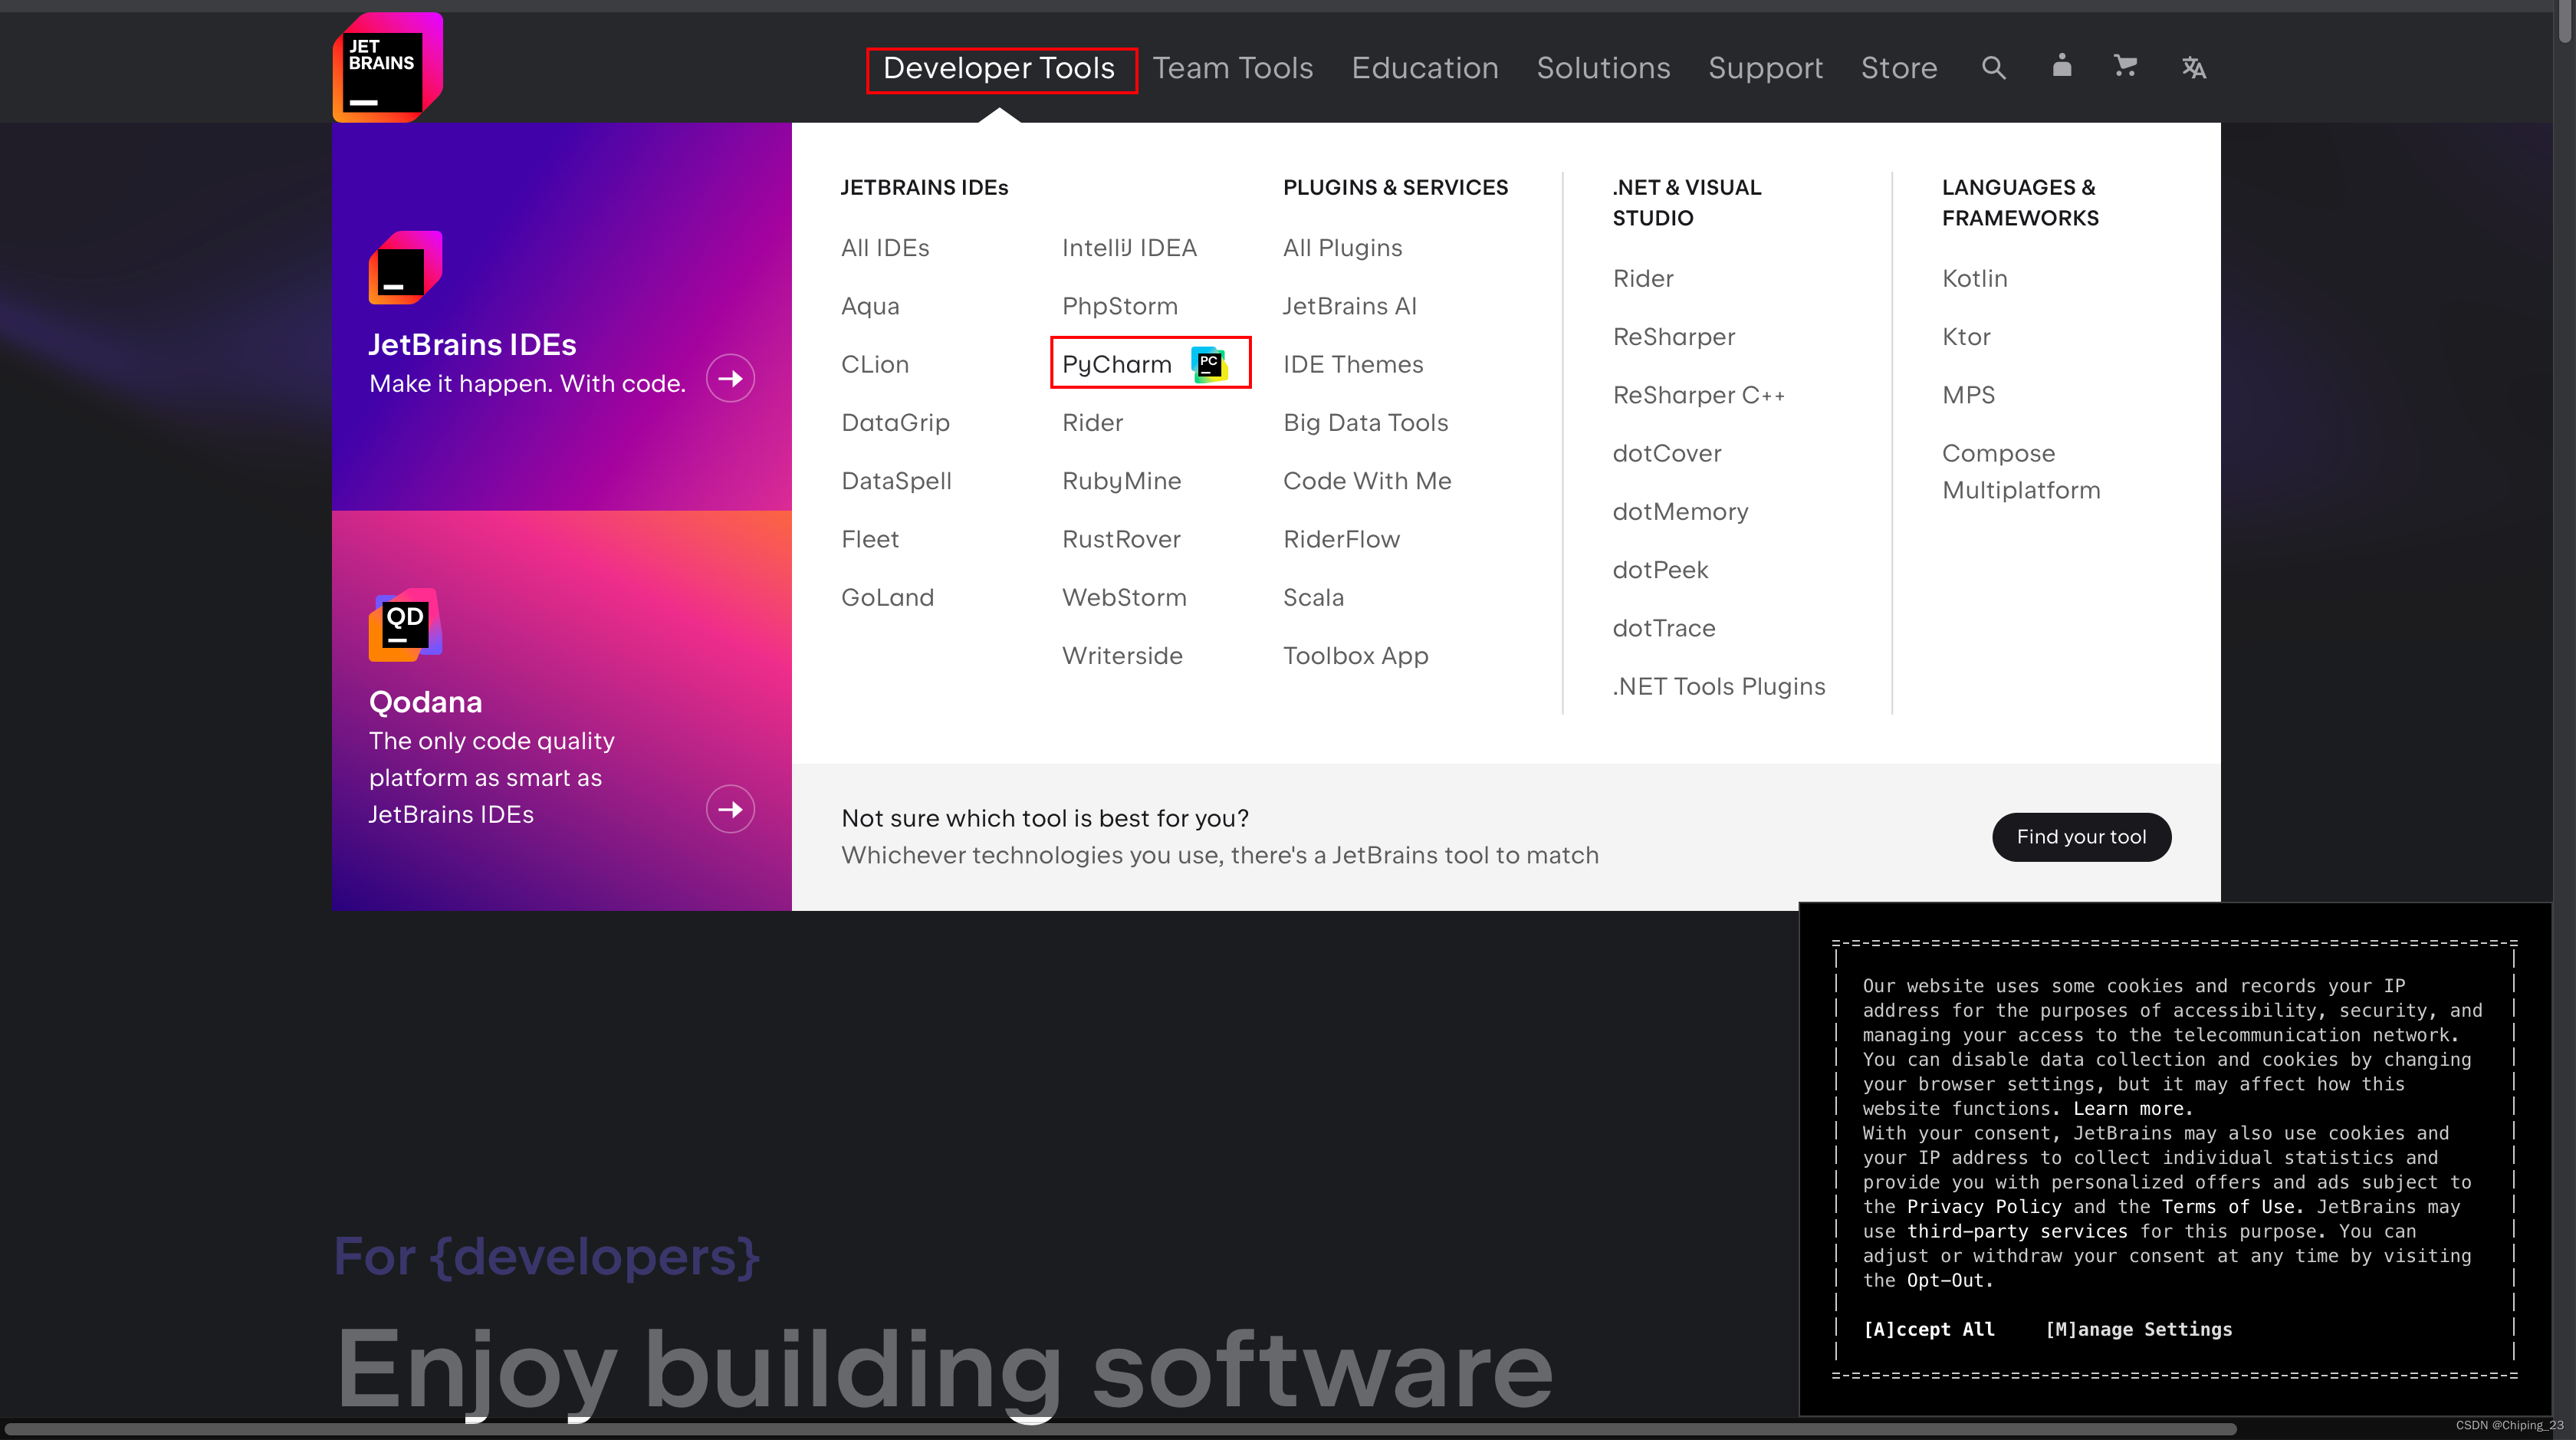Select the Team Tools menu item

[x=1233, y=67]
